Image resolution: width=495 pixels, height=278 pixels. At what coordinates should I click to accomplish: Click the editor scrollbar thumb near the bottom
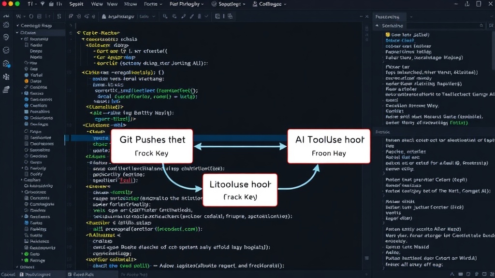tap(366, 258)
